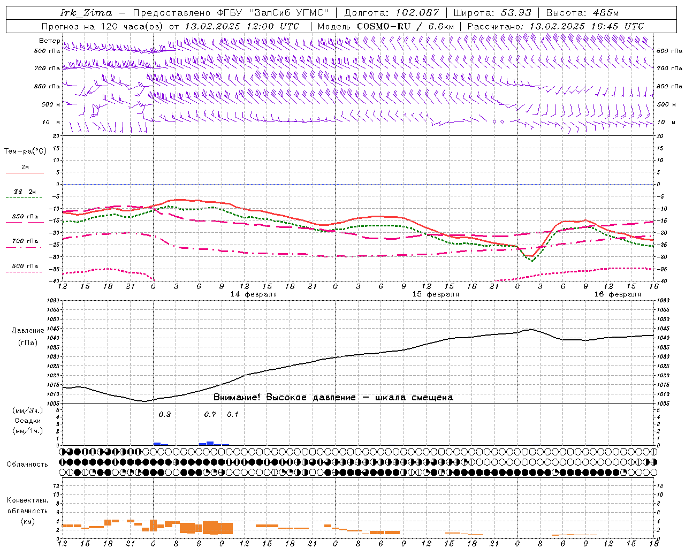Screen dimensions: 685x548
Task: Click the '15 февраля' date label
Action: [x=436, y=294]
